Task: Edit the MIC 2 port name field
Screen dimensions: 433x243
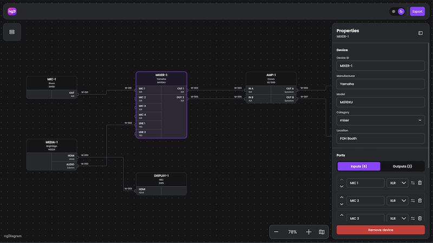Action: click(x=365, y=200)
